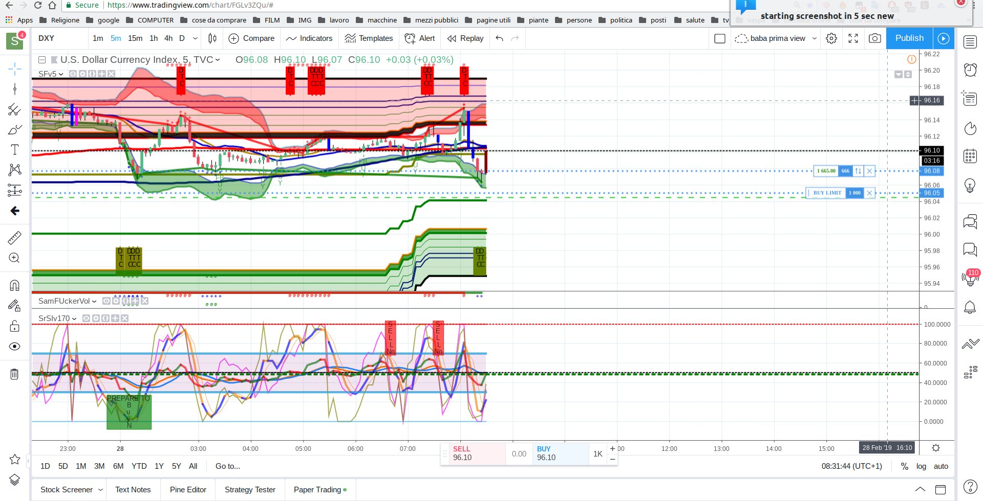Toggle SrSIv170 indicator visibility eye
This screenshot has height=501, width=983.
(x=86, y=318)
